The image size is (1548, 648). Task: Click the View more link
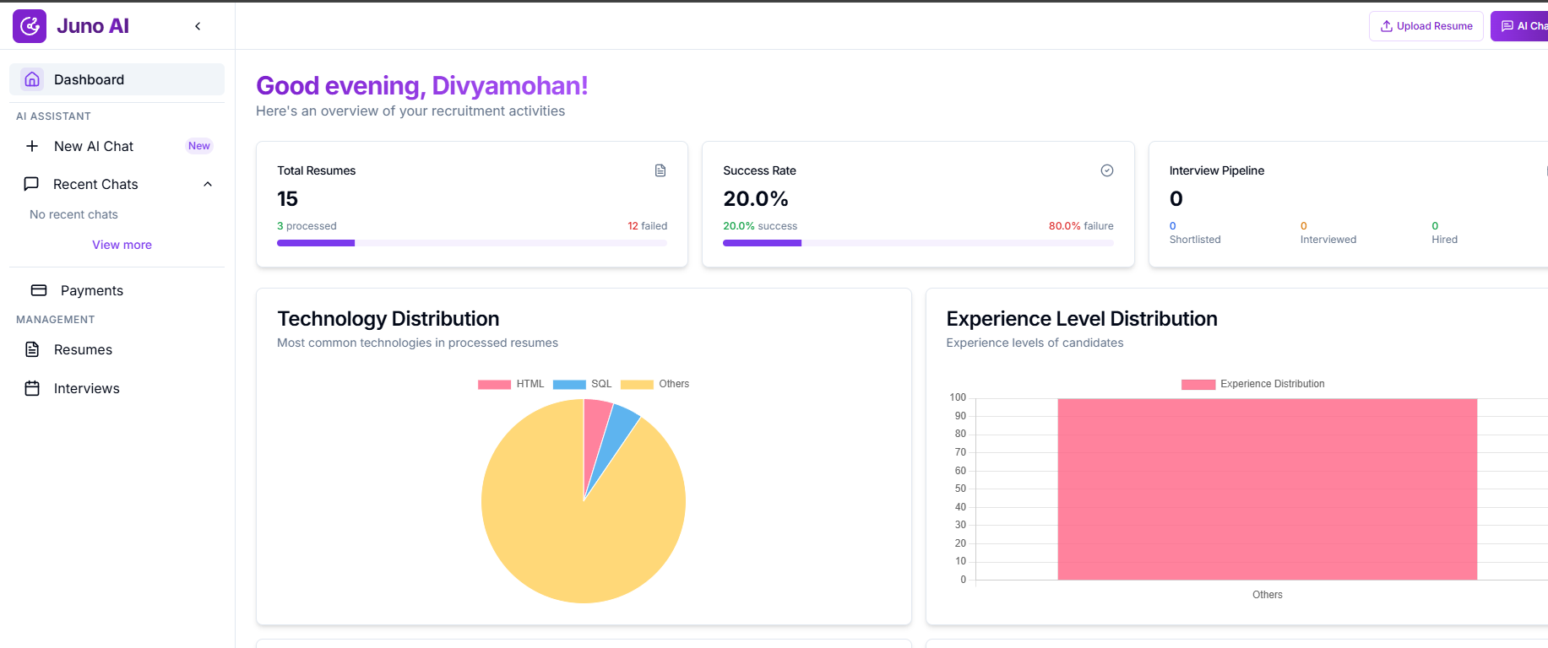coord(122,245)
